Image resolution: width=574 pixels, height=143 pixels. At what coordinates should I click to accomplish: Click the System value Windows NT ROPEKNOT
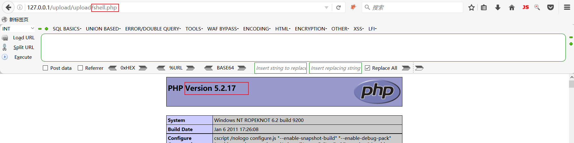(x=259, y=120)
